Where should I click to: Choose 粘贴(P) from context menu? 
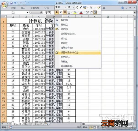(78, 29)
